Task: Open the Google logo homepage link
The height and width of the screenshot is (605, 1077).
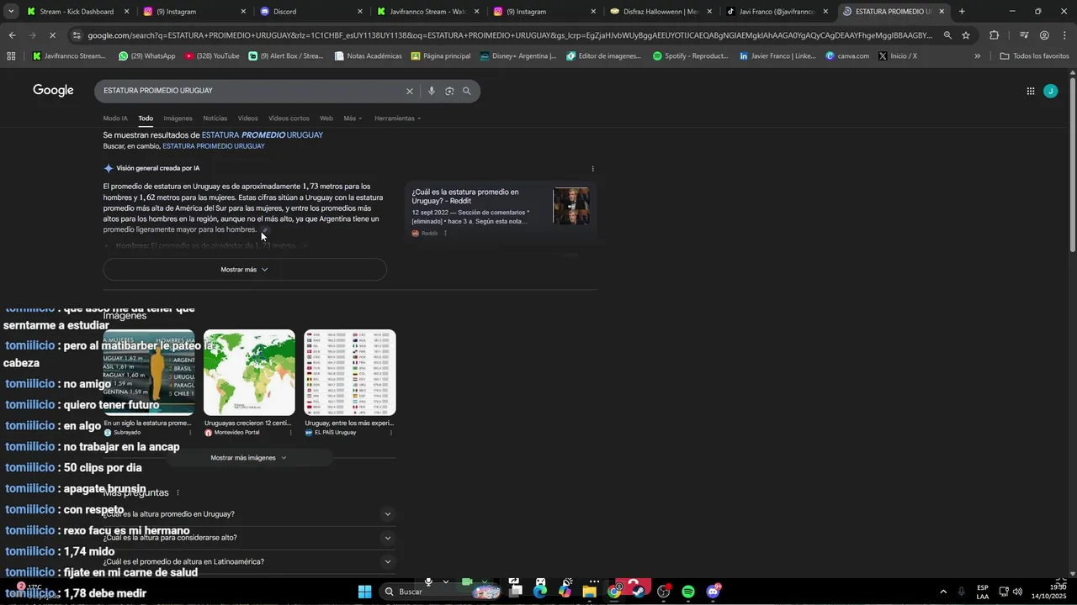Action: point(53,91)
